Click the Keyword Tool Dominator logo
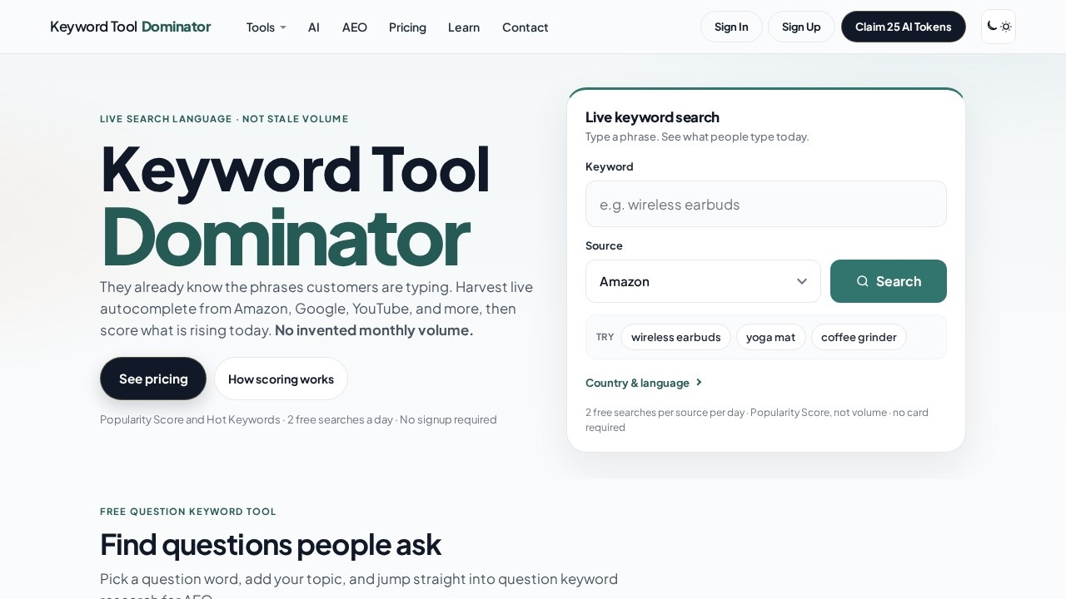Image resolution: width=1066 pixels, height=599 pixels. click(130, 27)
